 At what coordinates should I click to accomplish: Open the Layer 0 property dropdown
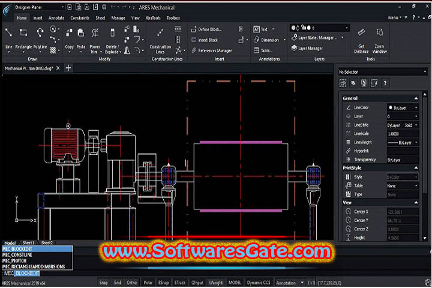pos(403,116)
